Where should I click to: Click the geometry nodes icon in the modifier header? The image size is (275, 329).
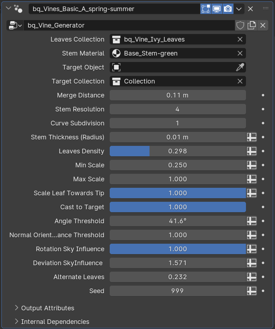[18, 9]
